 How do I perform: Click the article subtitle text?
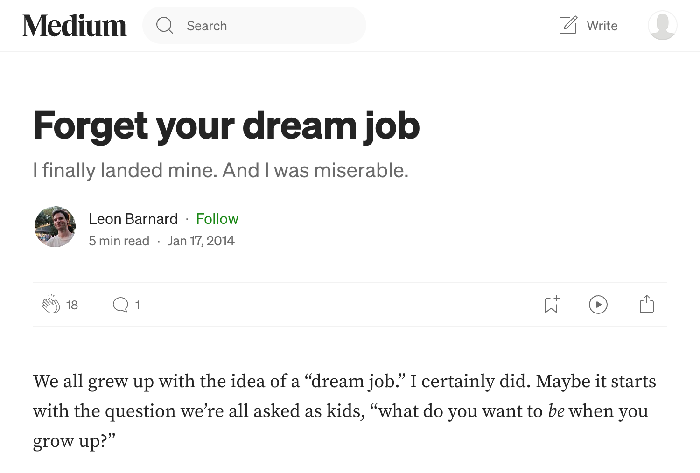click(x=221, y=170)
